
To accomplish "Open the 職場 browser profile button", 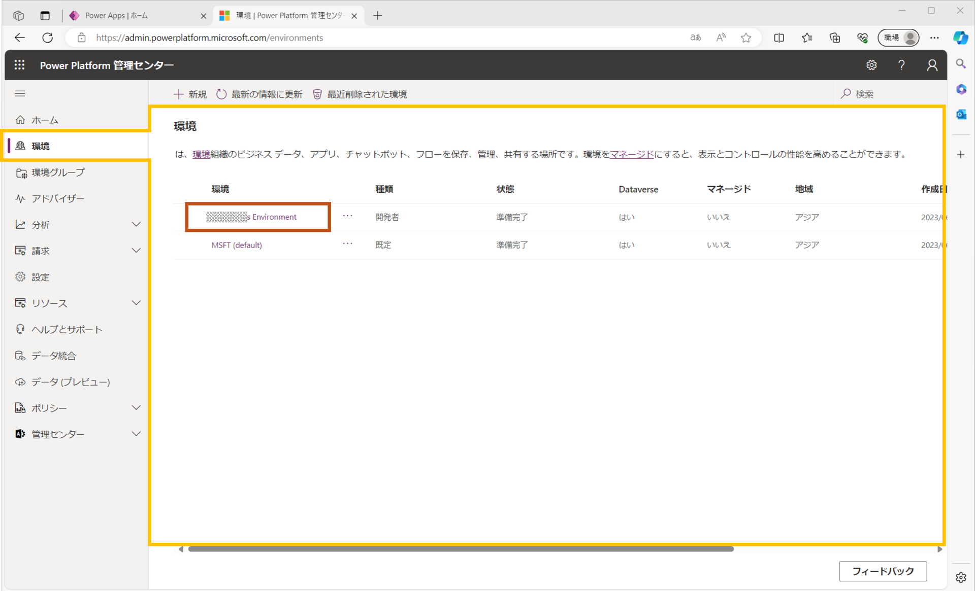I will click(x=898, y=38).
